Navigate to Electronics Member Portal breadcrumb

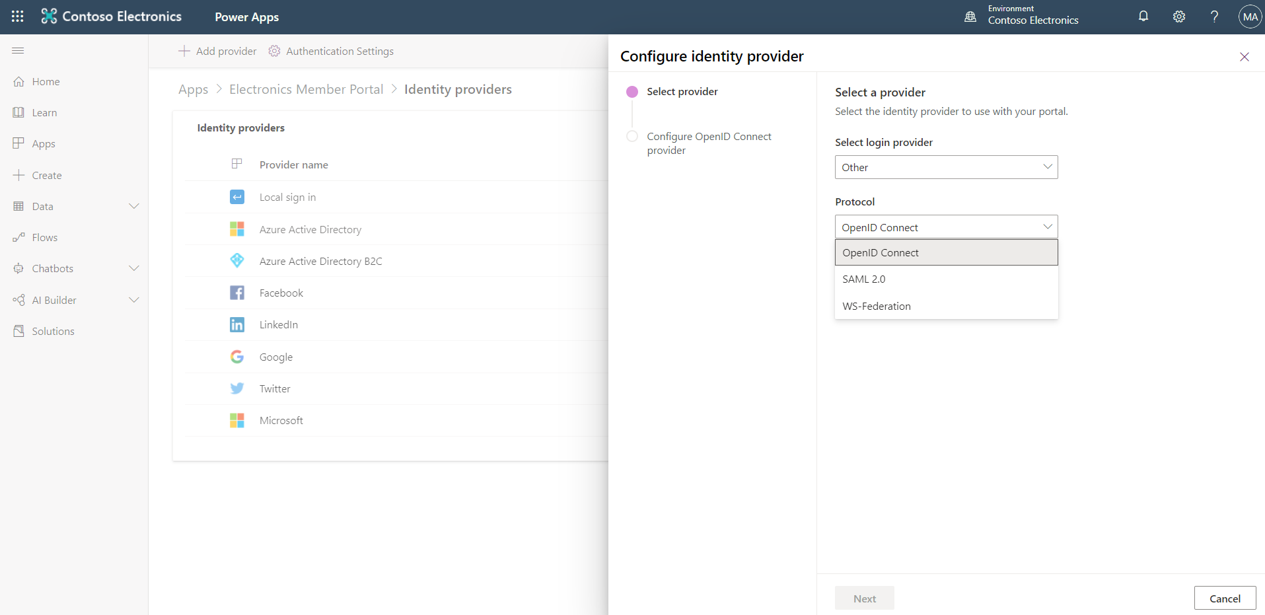point(306,89)
